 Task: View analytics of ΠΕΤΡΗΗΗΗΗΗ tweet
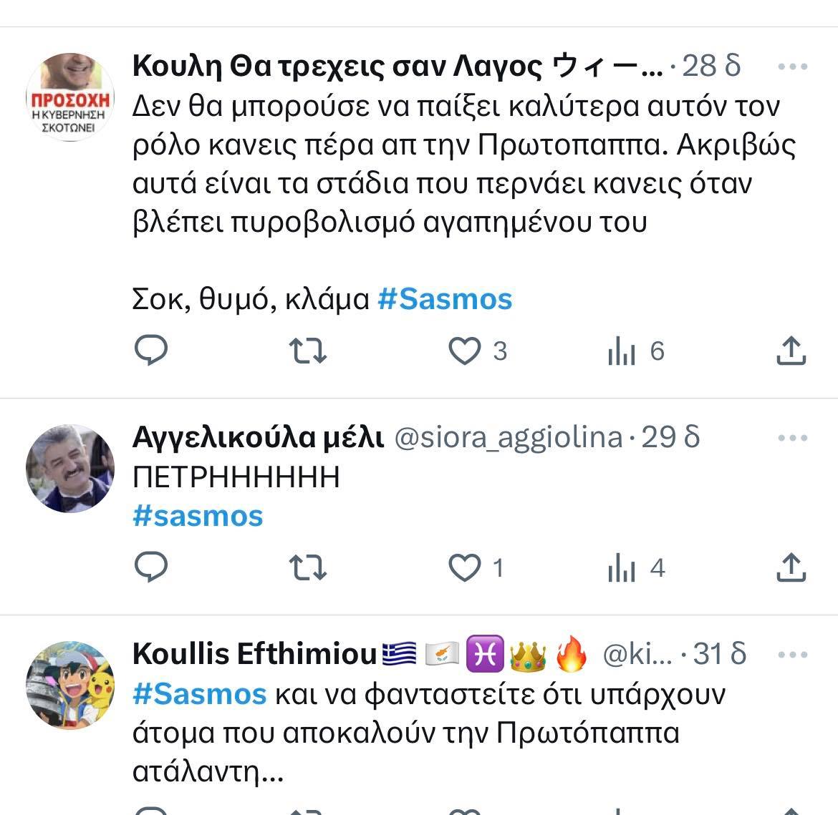622,567
